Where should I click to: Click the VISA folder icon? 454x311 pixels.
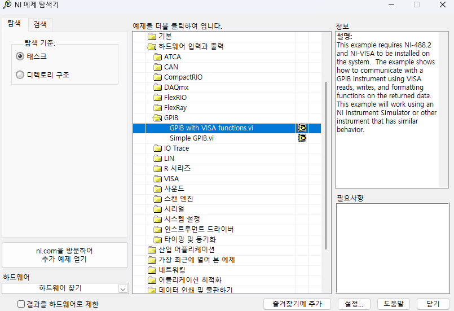click(157, 179)
